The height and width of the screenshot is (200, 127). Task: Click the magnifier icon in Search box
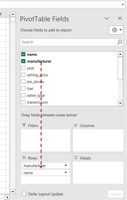[x=119, y=42]
